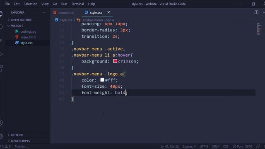Click the Prettier status bar item
The height and width of the screenshot is (149, 265).
[x=22, y=147]
